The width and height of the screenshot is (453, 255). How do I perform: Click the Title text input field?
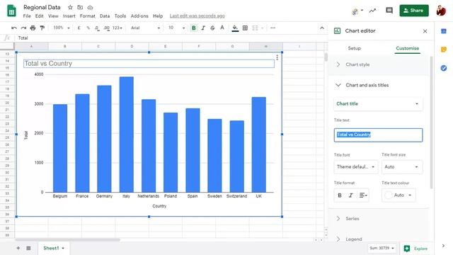(x=378, y=135)
